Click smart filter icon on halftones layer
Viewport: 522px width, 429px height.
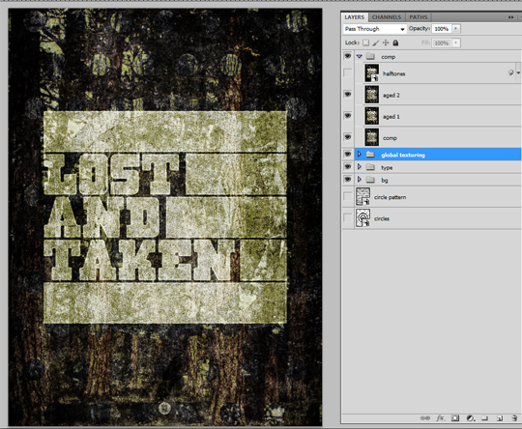(x=510, y=72)
